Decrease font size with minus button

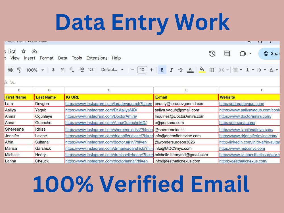pos(133,70)
